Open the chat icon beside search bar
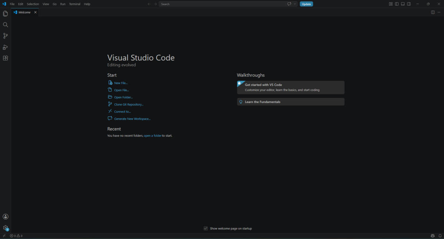This screenshot has height=239, width=444. [x=289, y=4]
